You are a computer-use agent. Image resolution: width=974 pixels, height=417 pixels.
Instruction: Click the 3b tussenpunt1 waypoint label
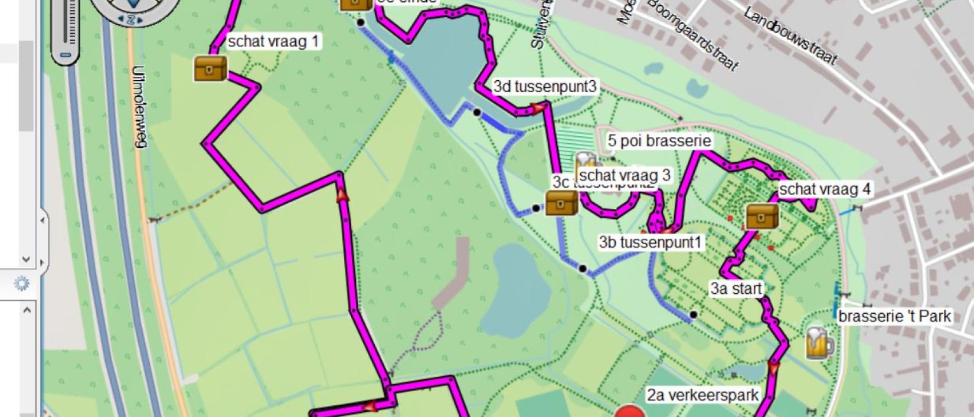651,242
